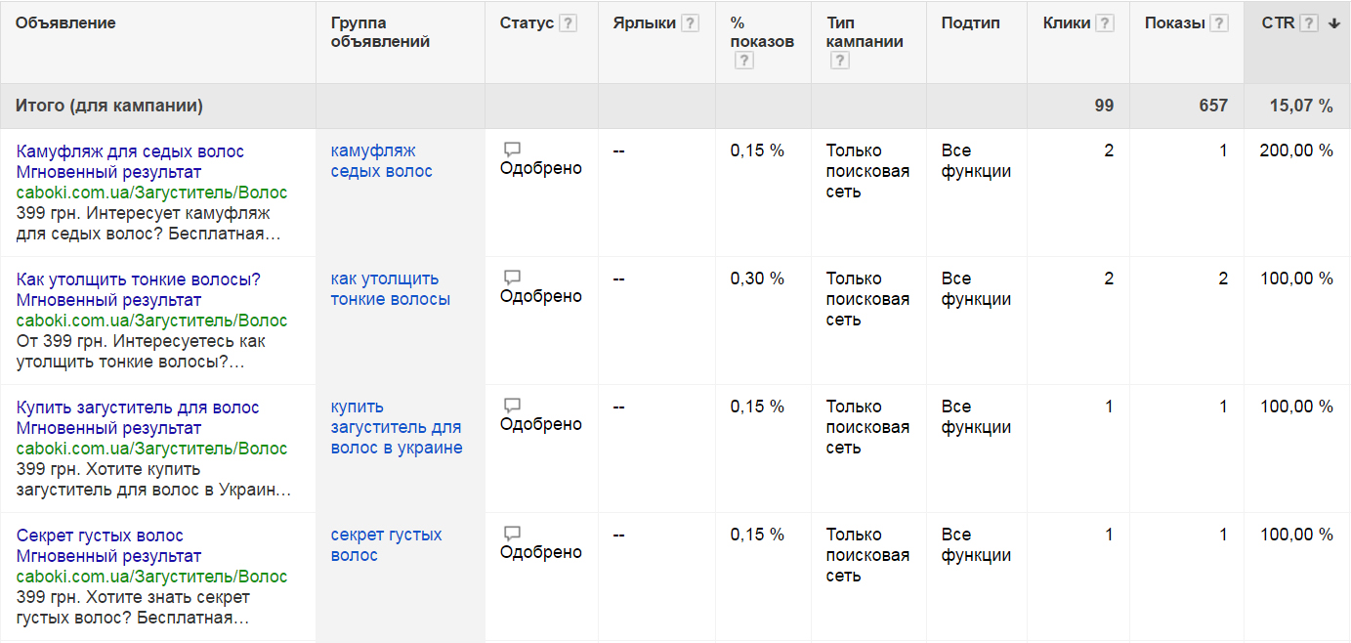
Task: Click status speech bubble for Секрет густых волос ad
Action: [512, 534]
